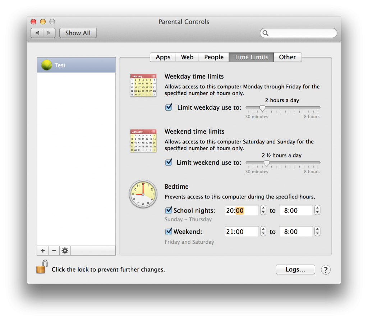The height and width of the screenshot is (321, 368).
Task: Disable School nights bedtime checkbox
Action: [169, 210]
